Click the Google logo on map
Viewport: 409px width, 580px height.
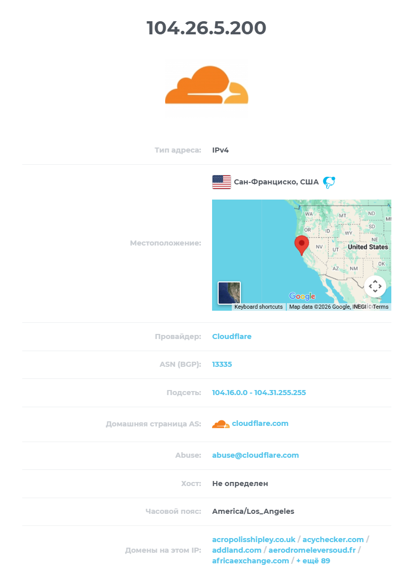point(302,296)
